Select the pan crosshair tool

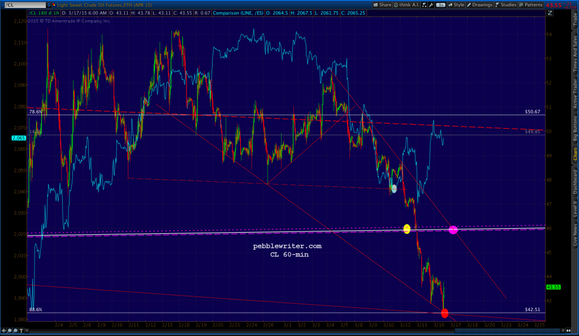[x=4, y=330]
